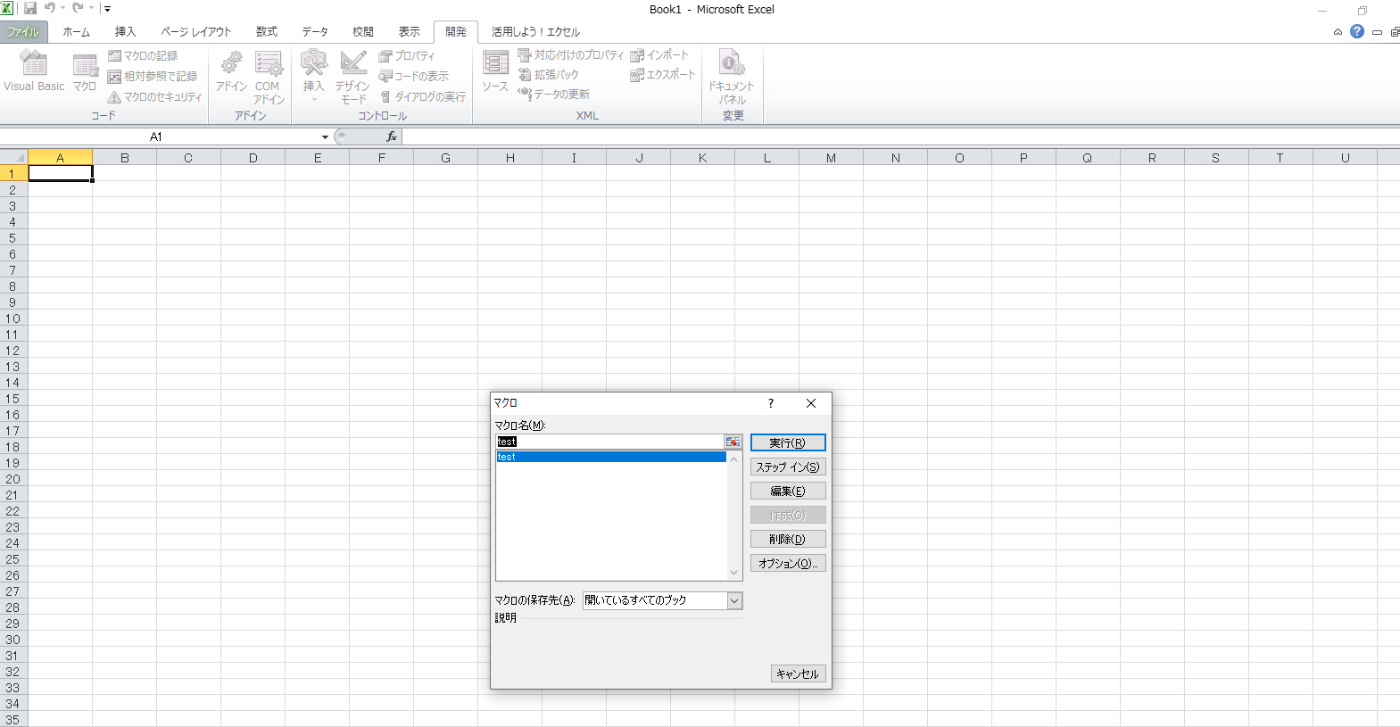1400x727 pixels.
Task: Click the Edit (編集) macro button
Action: pos(788,491)
